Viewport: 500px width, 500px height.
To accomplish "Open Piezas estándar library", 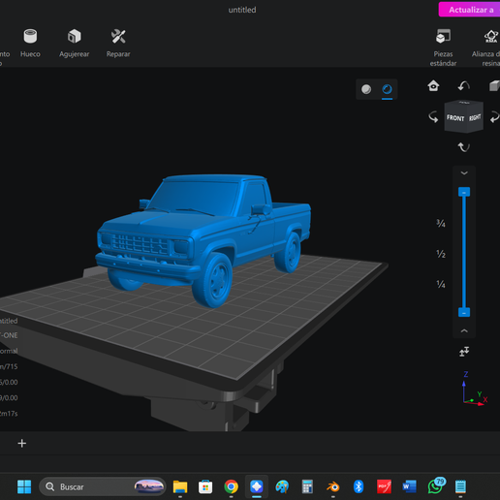I will tap(443, 47).
